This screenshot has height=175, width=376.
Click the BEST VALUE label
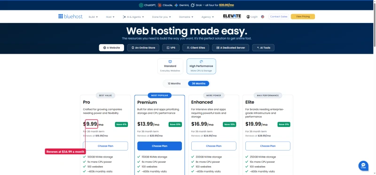click(105, 95)
